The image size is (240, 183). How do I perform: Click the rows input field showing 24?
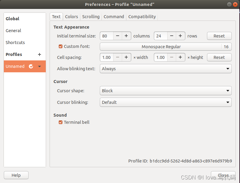click(x=161, y=36)
